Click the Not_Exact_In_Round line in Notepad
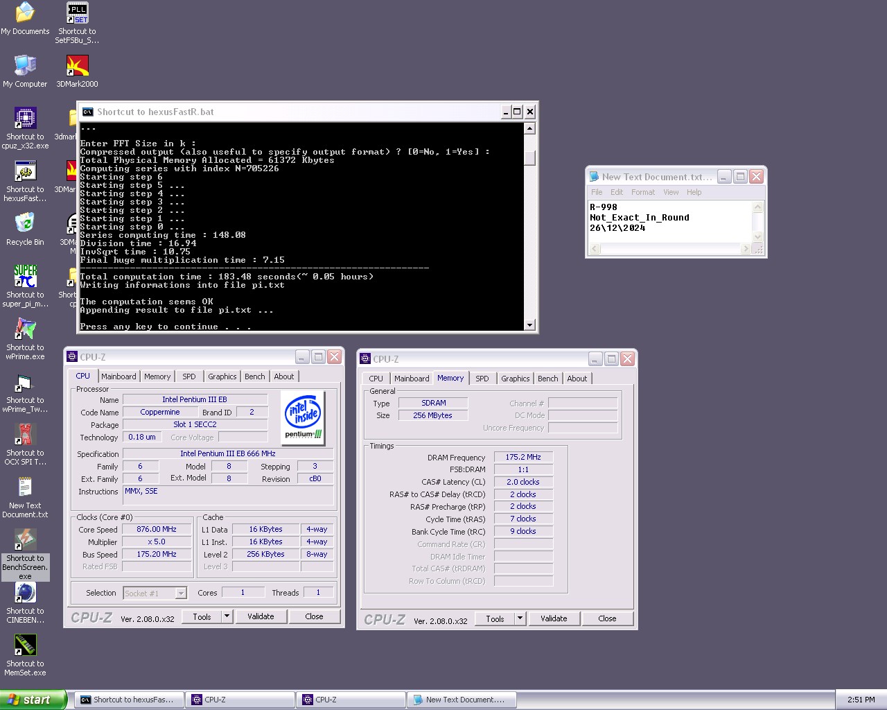The image size is (887, 710). pos(639,218)
